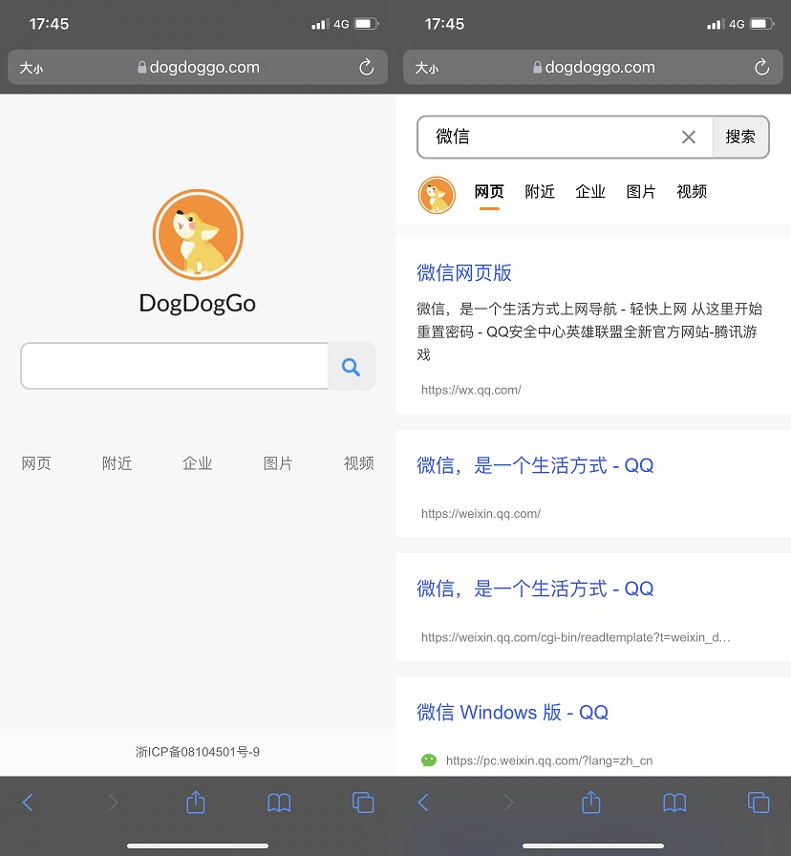
Task: Select the 附近 tab on the results page
Action: [x=540, y=192]
